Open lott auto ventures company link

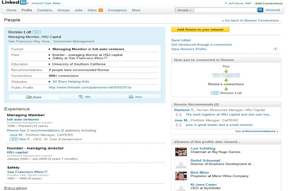coord(23,119)
